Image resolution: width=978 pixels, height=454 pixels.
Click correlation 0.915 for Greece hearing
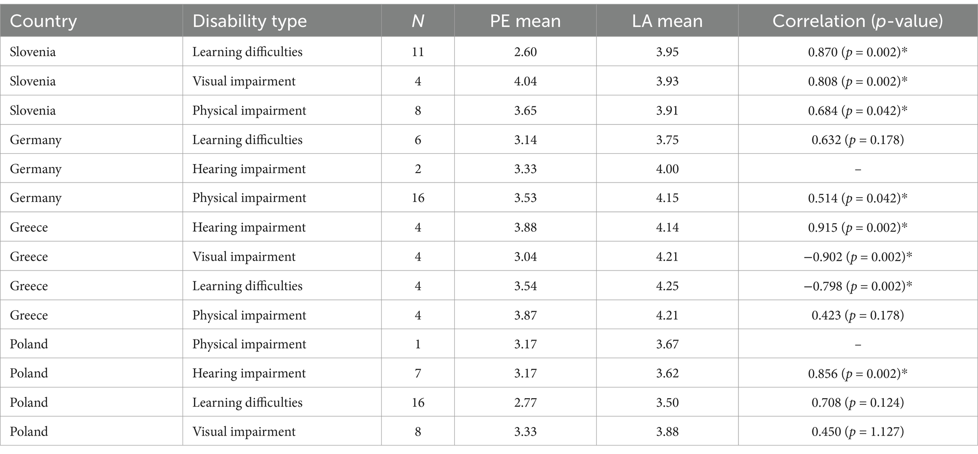(858, 227)
